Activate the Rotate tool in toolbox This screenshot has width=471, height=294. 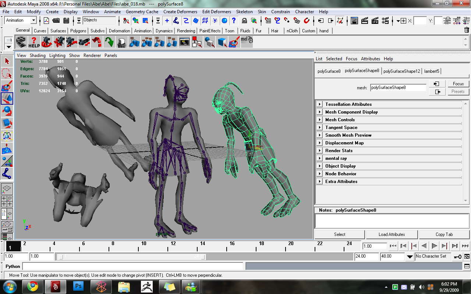coord(7,111)
